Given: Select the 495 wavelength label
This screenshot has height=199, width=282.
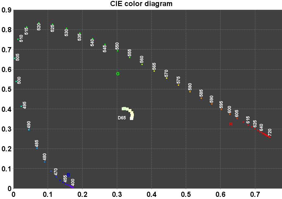Looking at the screenshot, I should pos(25,105).
